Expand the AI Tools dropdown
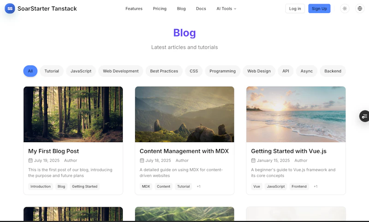 226,8
